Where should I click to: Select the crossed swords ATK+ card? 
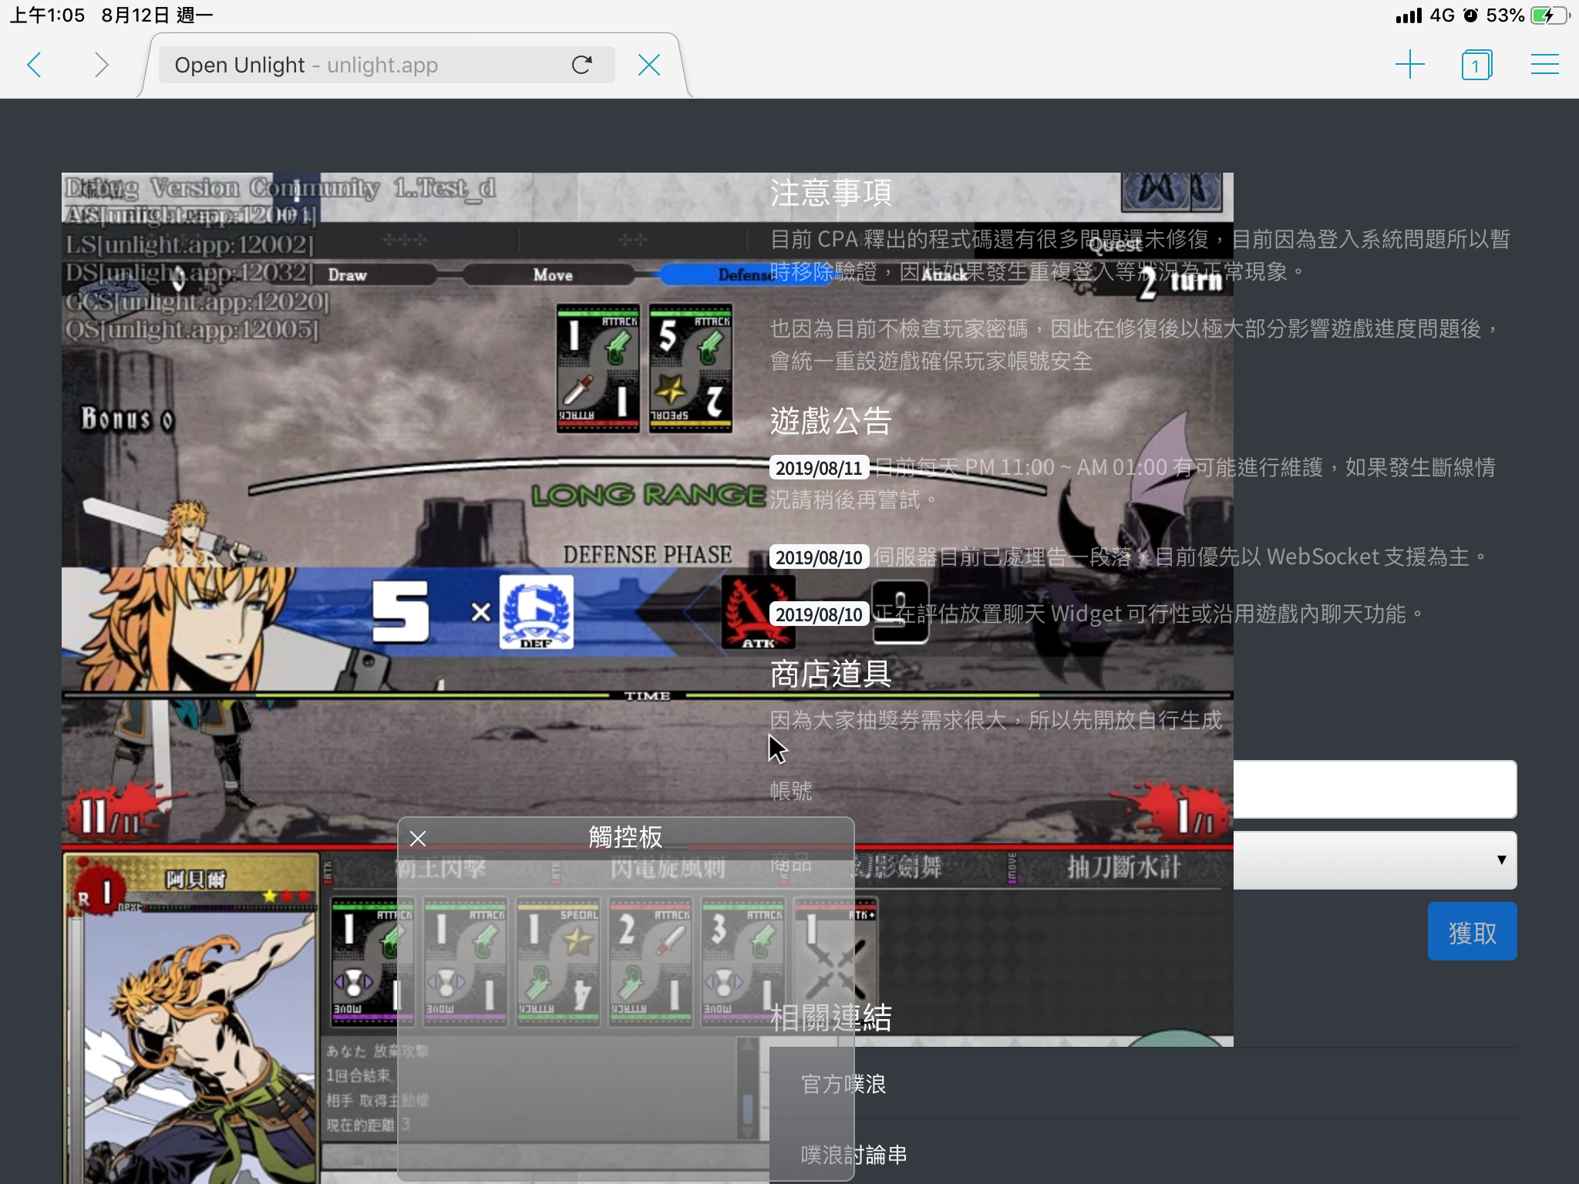835,961
